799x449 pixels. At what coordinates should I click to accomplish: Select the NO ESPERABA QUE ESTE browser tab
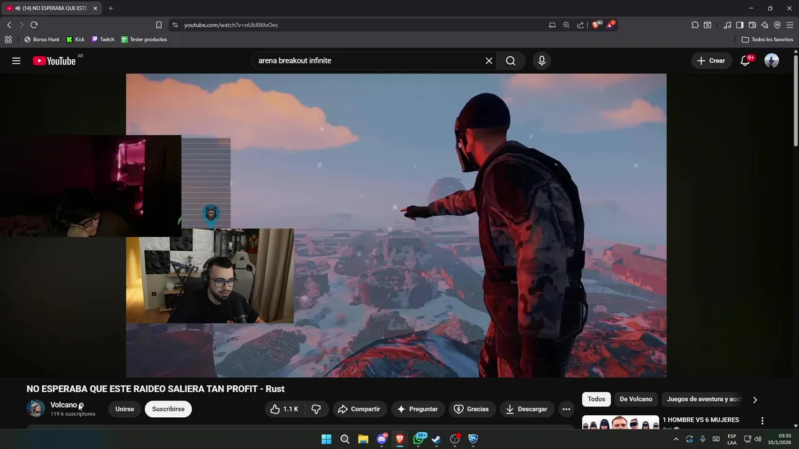pyautogui.click(x=51, y=8)
